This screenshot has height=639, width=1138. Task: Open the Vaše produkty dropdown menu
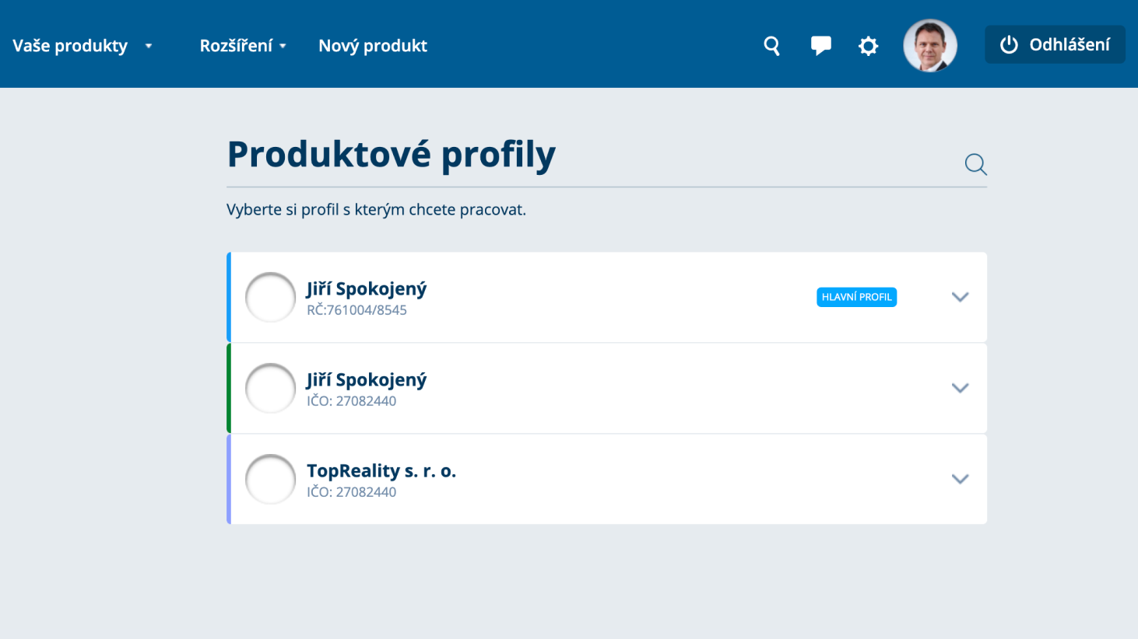(x=82, y=46)
